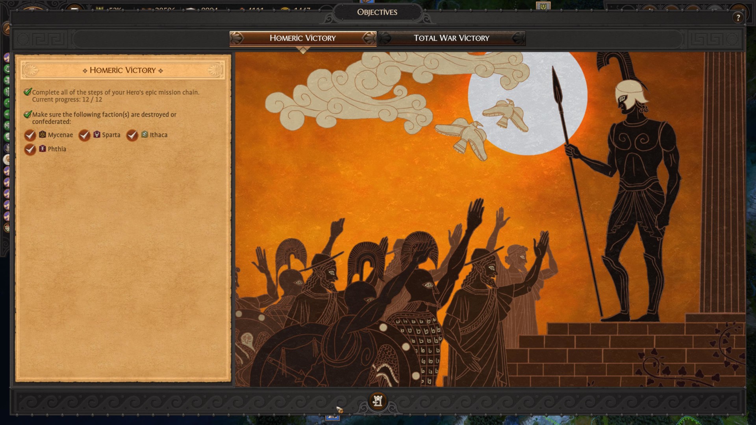Click the rook strategy overview icon at bottom
The image size is (756, 425).
[377, 401]
